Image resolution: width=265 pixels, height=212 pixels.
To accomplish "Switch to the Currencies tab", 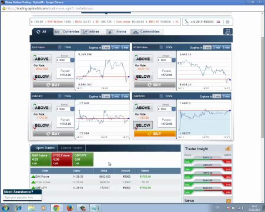I will (x=67, y=32).
